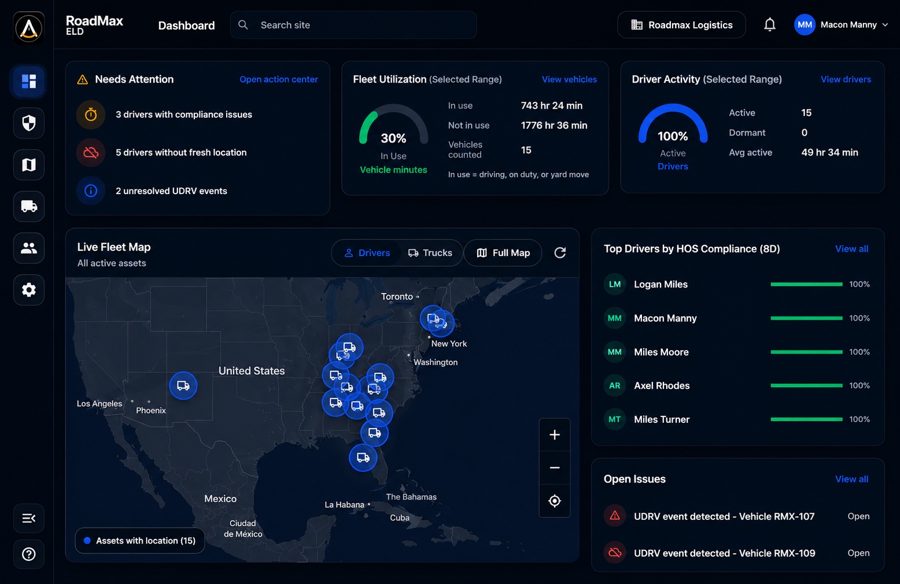Refresh the Live Fleet Map

pyautogui.click(x=560, y=252)
